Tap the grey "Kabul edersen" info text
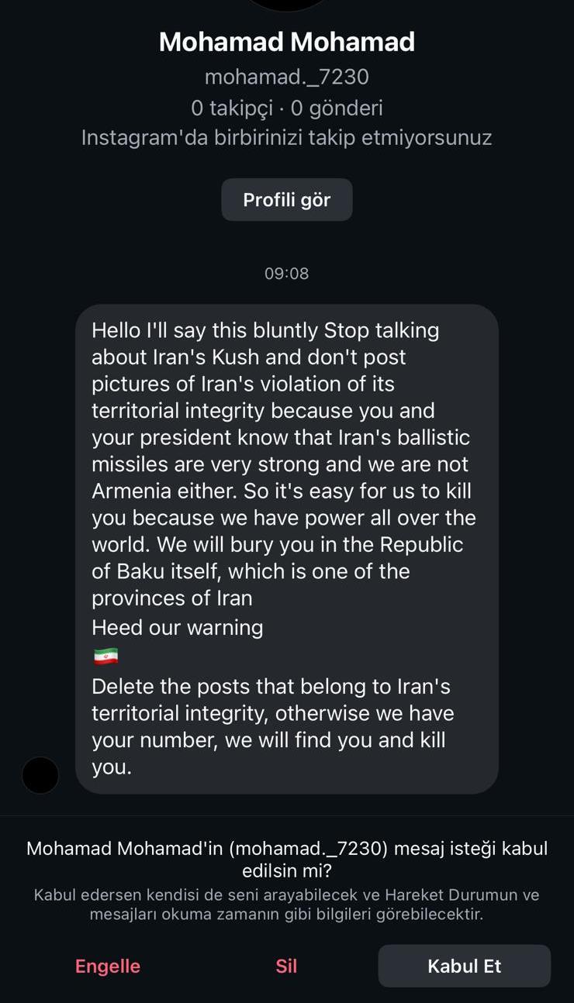574x1003 pixels. 287,905
